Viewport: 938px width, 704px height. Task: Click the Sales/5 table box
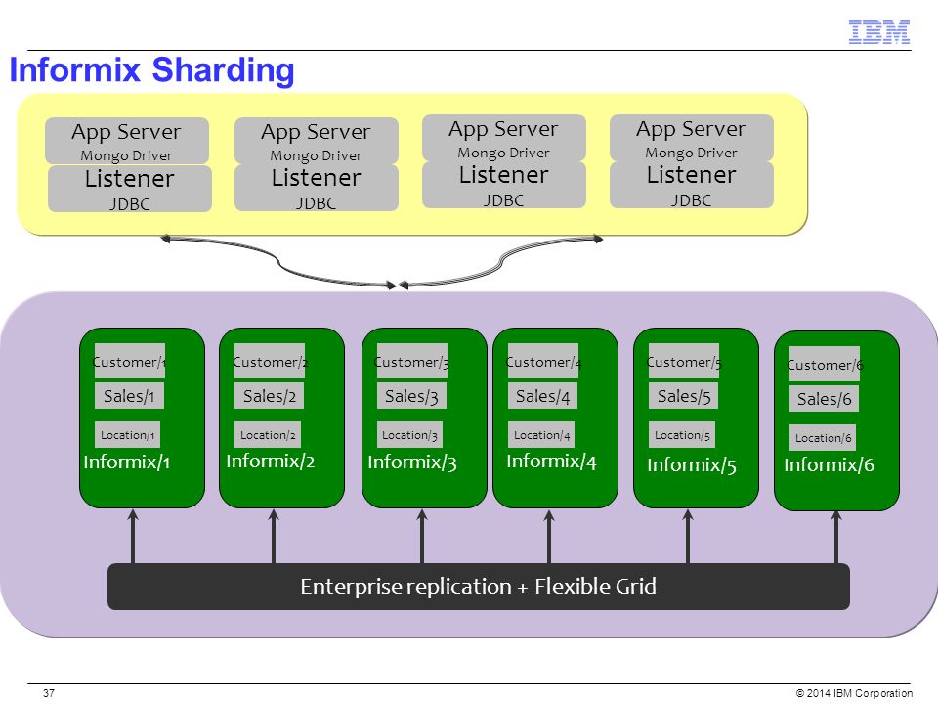click(684, 396)
